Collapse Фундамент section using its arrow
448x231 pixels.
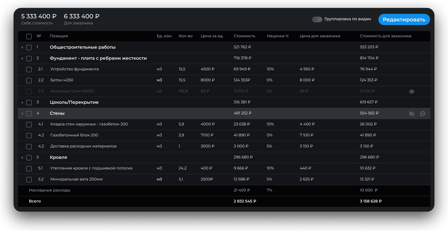tap(22, 58)
